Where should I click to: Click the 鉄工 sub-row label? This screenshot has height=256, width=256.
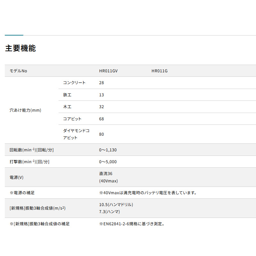tap(68, 95)
